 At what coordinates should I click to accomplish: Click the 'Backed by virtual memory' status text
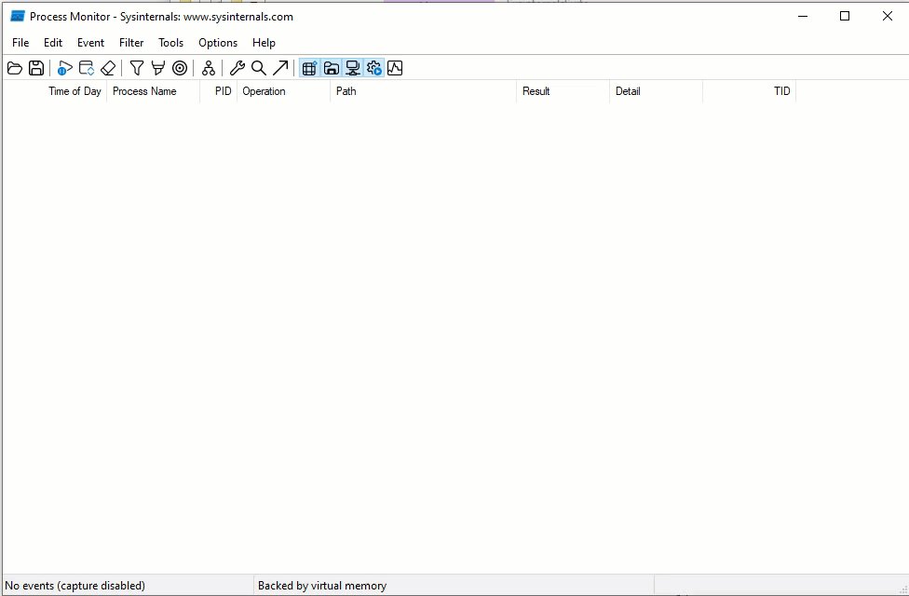click(321, 586)
